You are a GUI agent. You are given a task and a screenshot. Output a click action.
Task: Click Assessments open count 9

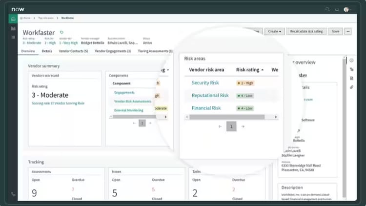tap(34, 193)
